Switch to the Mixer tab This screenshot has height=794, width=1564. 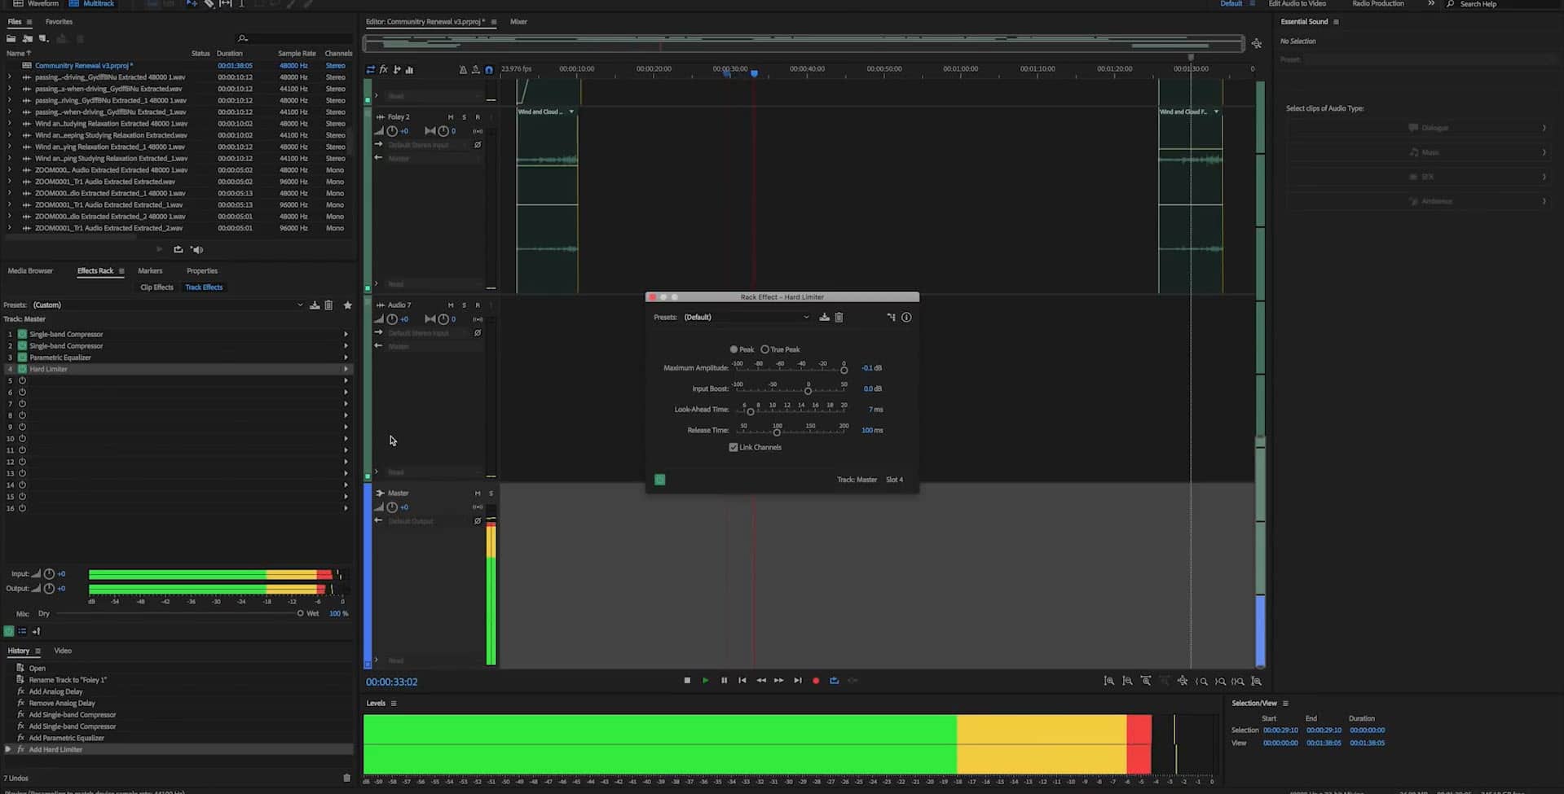(519, 22)
